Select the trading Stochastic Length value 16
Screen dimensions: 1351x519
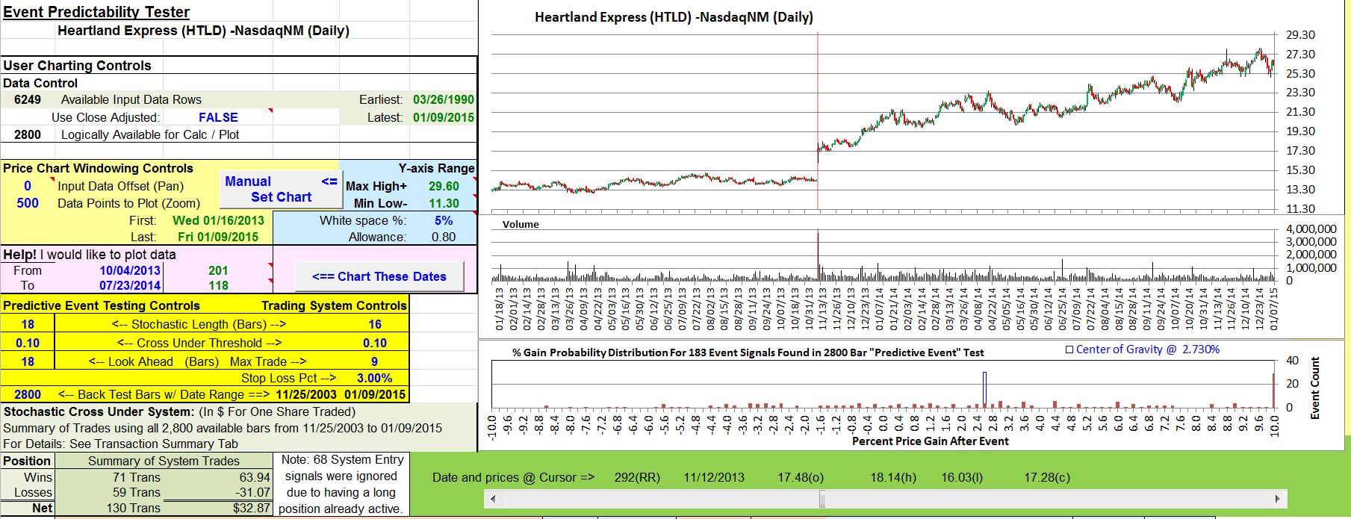(375, 324)
